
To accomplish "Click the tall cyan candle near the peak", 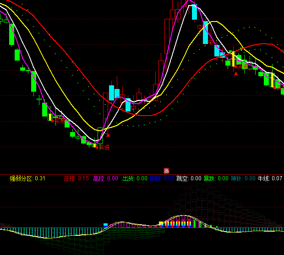I will (x=194, y=12).
